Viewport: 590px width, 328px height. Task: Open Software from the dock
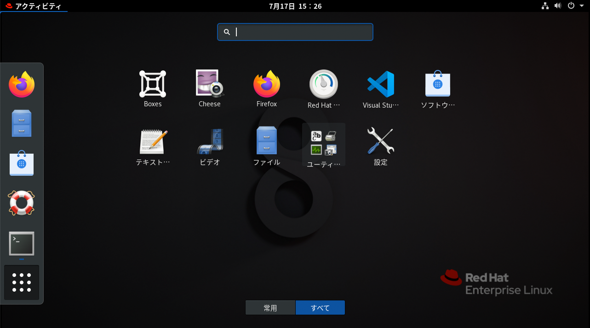(x=22, y=163)
